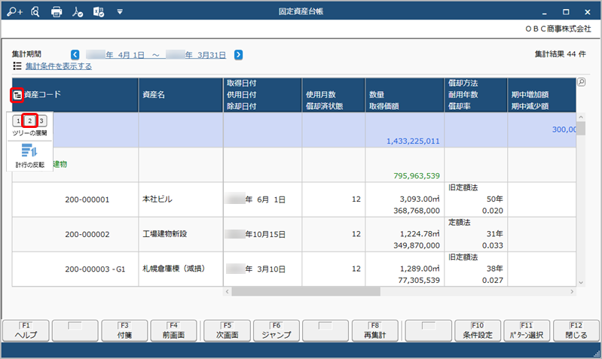
Task: Expand tree to level 1
Action: [18, 121]
